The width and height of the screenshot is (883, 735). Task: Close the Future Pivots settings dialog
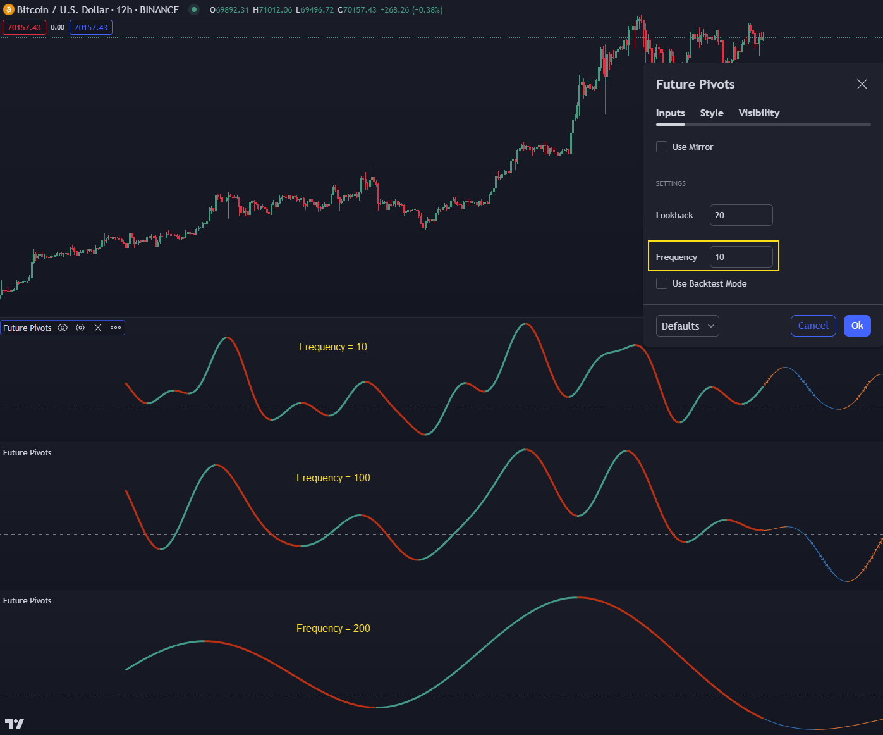coord(862,84)
